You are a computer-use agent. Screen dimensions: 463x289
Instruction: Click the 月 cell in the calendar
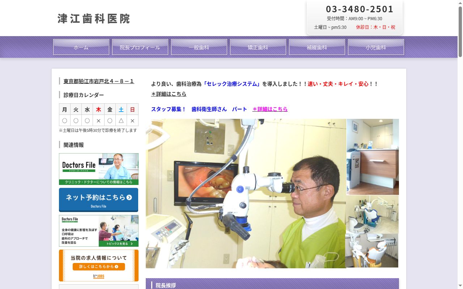point(65,109)
